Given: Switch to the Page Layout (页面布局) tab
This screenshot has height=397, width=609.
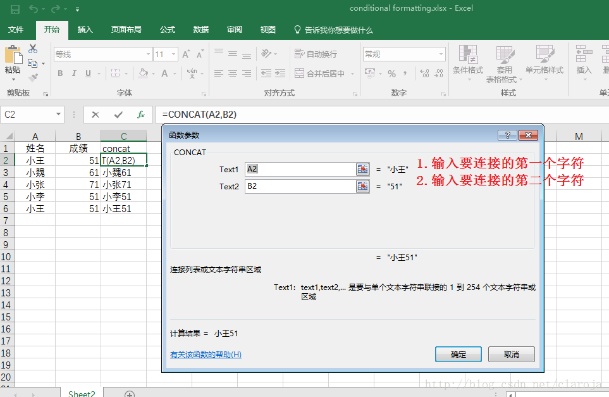Looking at the screenshot, I should point(126,30).
